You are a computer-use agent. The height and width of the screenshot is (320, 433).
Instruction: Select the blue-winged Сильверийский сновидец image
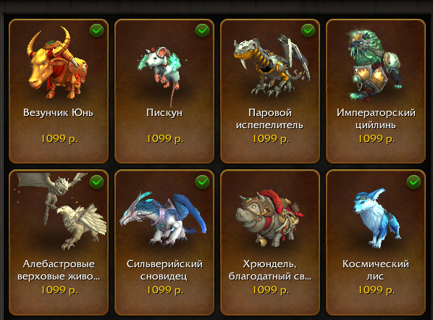pyautogui.click(x=163, y=219)
